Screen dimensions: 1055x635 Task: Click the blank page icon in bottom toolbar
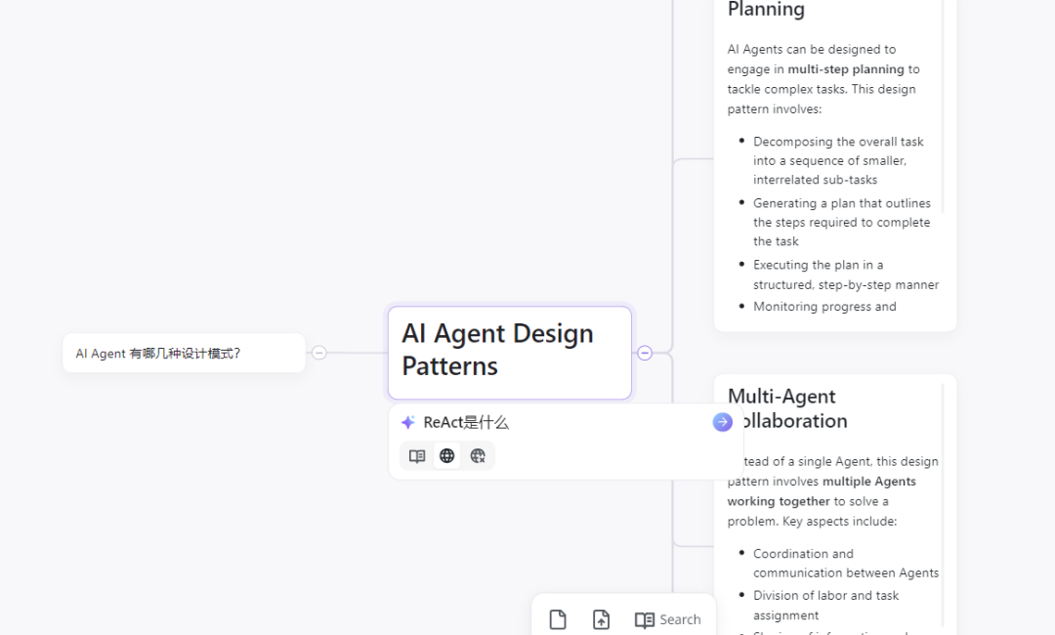[558, 619]
